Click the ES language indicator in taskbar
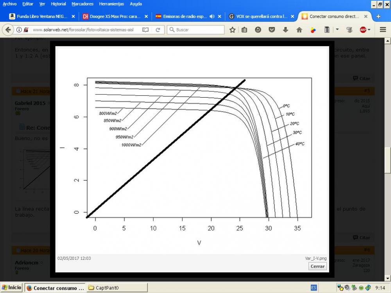 [x=314, y=288]
